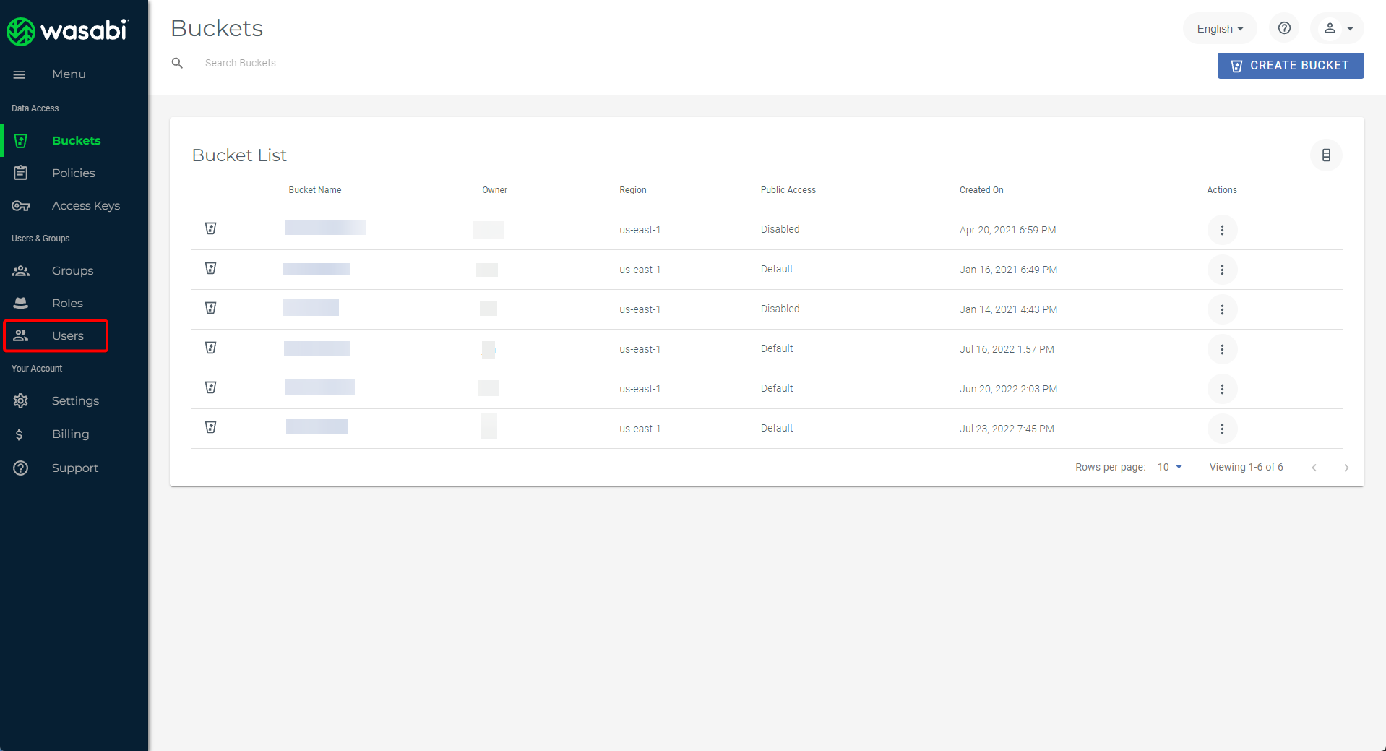This screenshot has width=1386, height=751.
Task: Go to next page of buckets
Action: click(1346, 468)
